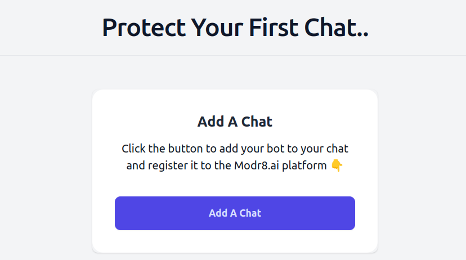
Task: Select the bold "Add A Chat" card heading
Action: tap(235, 122)
